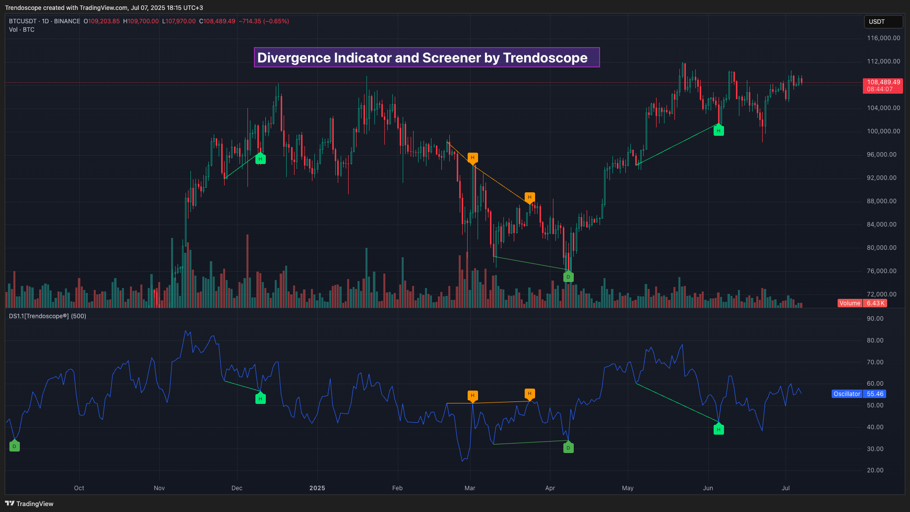
Task: Click the 50.00 oscillator axis value
Action: click(875, 405)
